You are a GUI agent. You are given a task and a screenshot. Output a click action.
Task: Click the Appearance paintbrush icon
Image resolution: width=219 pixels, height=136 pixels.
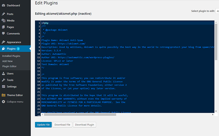point(3,42)
